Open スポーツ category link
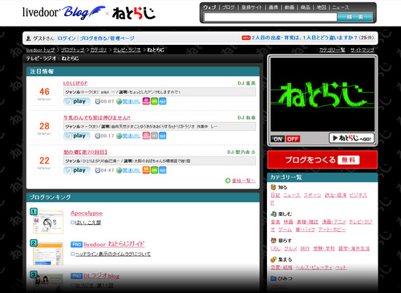 point(312,195)
